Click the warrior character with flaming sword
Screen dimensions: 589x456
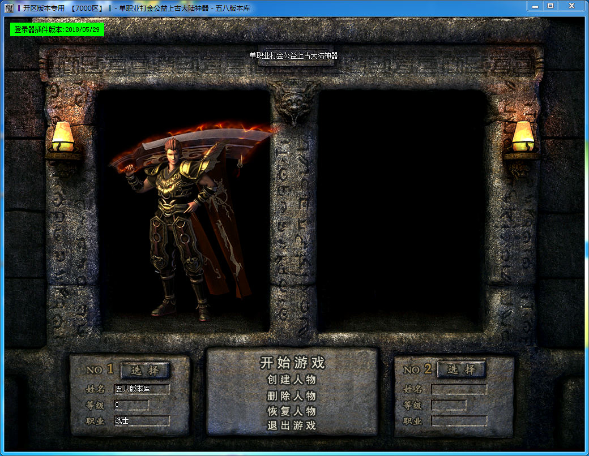point(180,221)
